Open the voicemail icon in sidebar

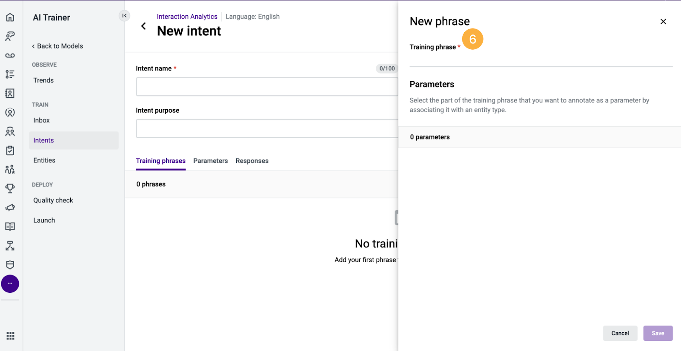point(10,55)
